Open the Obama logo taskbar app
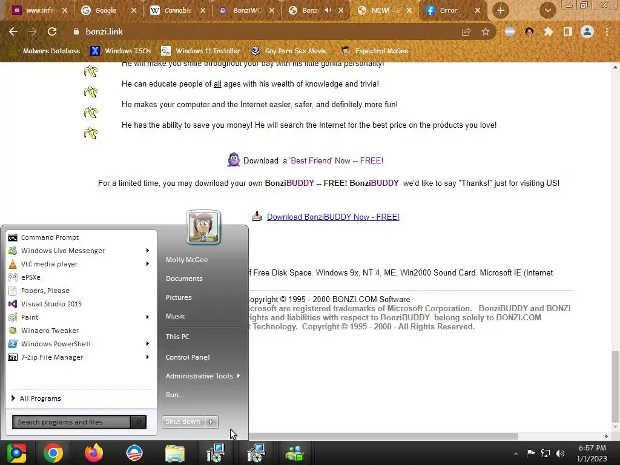620x465 pixels. tap(134, 453)
